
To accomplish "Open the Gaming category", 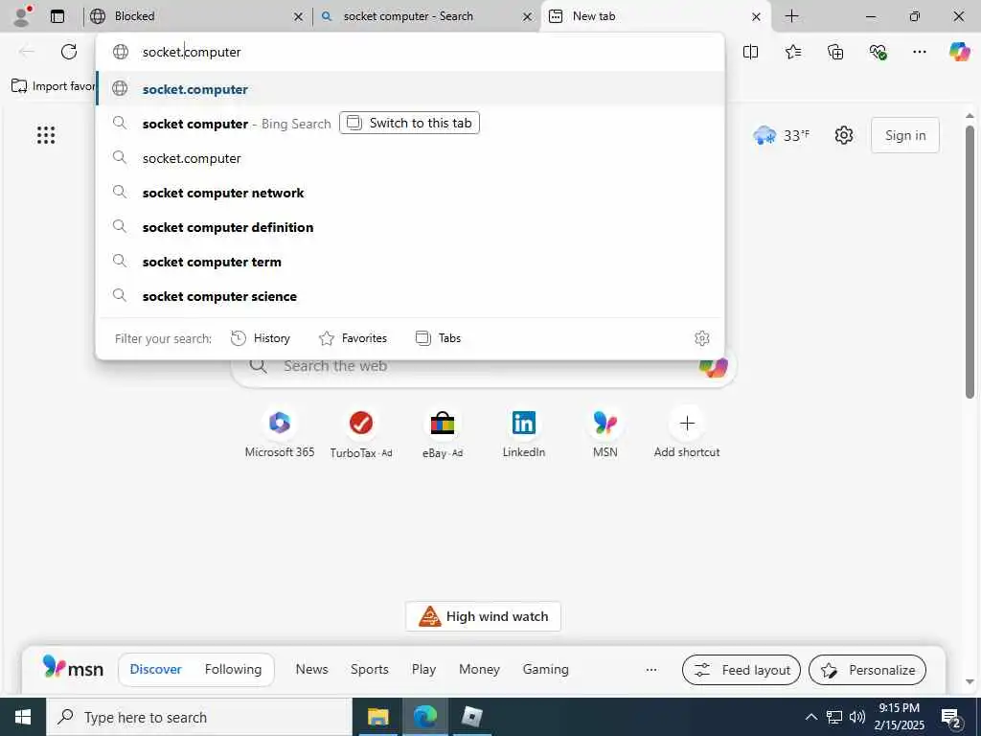I will point(545,669).
